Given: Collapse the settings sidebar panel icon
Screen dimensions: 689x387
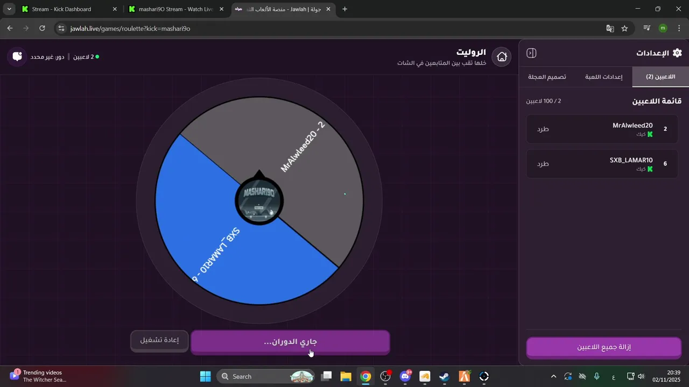Looking at the screenshot, I should point(531,53).
